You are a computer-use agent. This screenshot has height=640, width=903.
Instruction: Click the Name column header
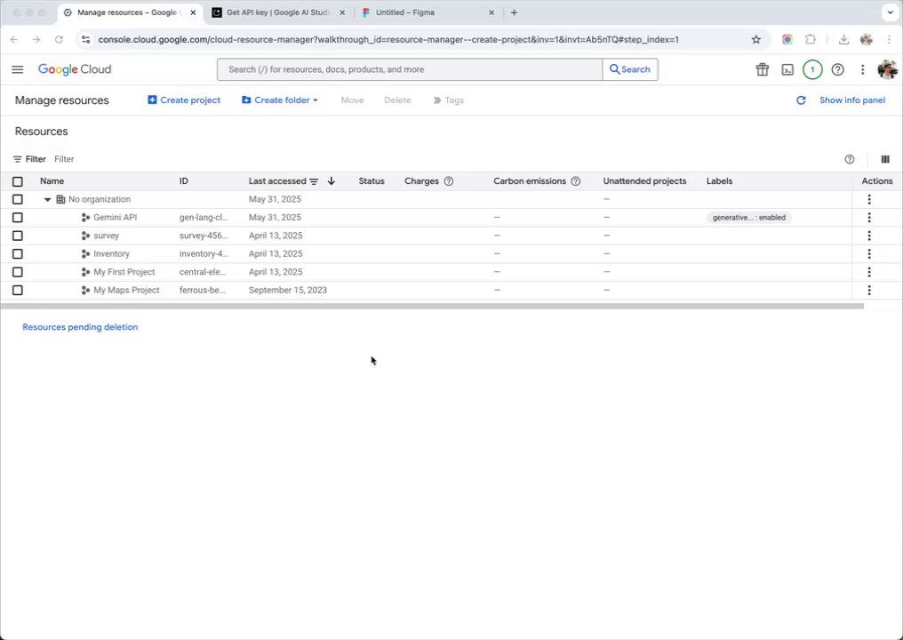tap(52, 181)
